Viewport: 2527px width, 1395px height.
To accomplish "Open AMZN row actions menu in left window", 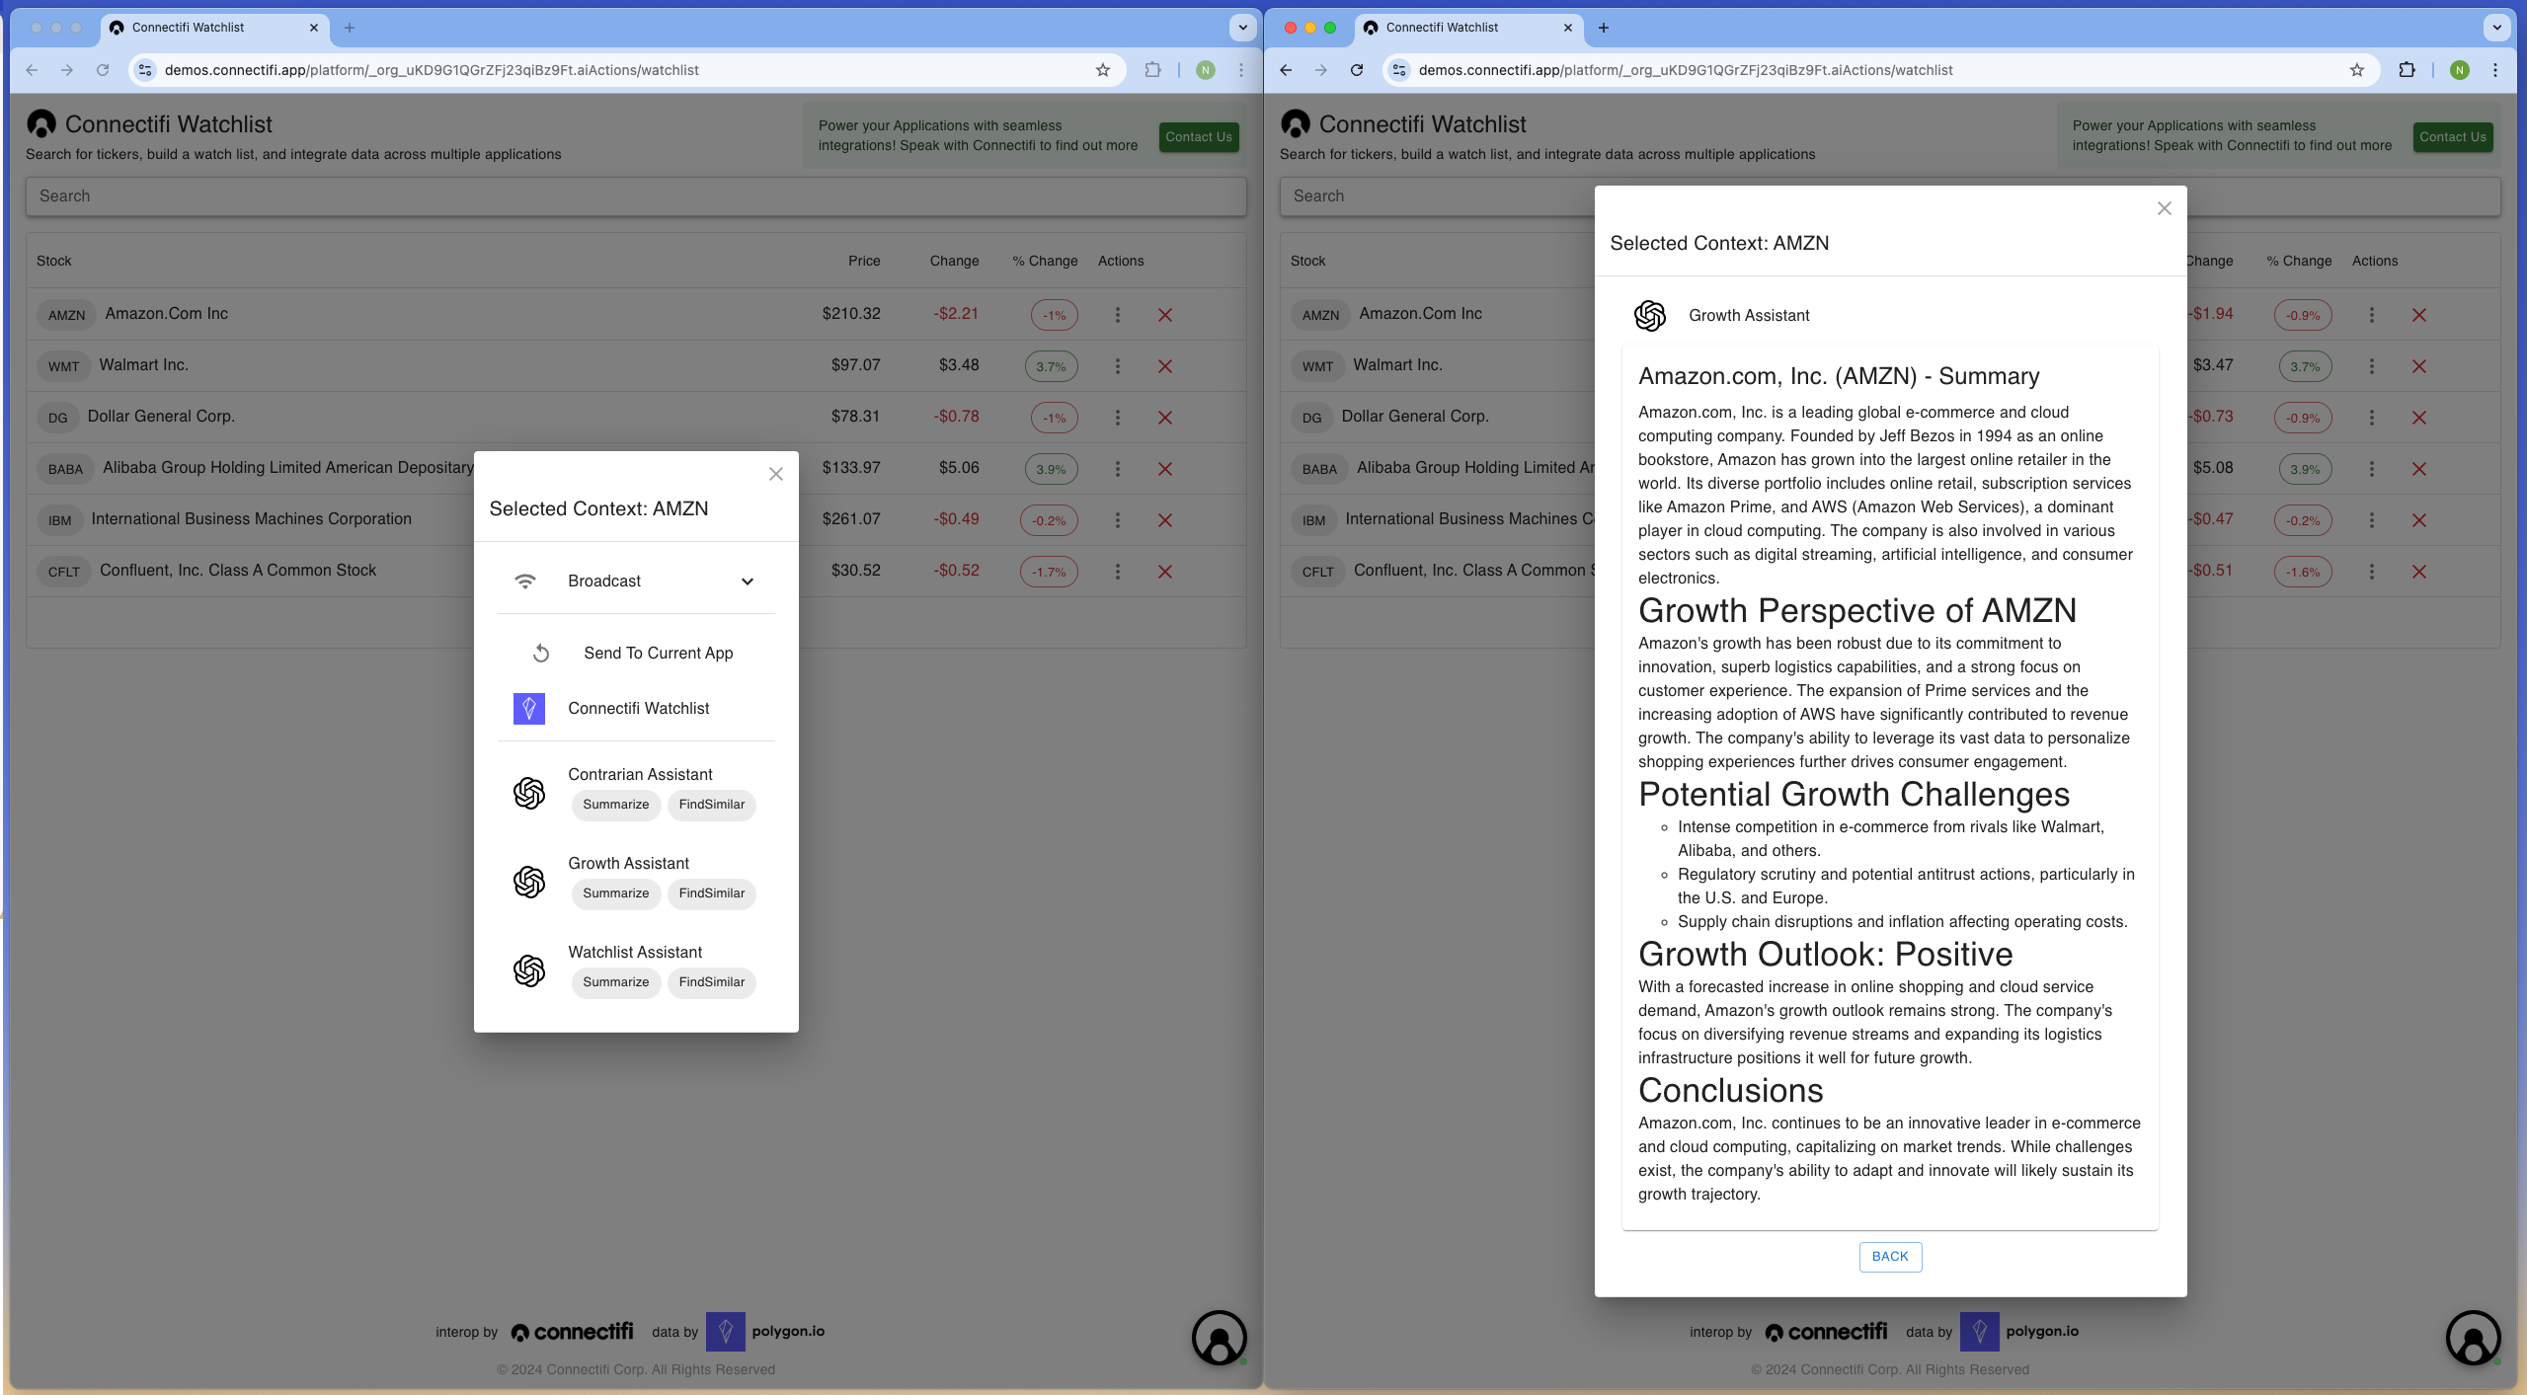I will pyautogui.click(x=1117, y=315).
